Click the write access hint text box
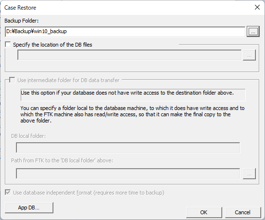 click(x=133, y=95)
